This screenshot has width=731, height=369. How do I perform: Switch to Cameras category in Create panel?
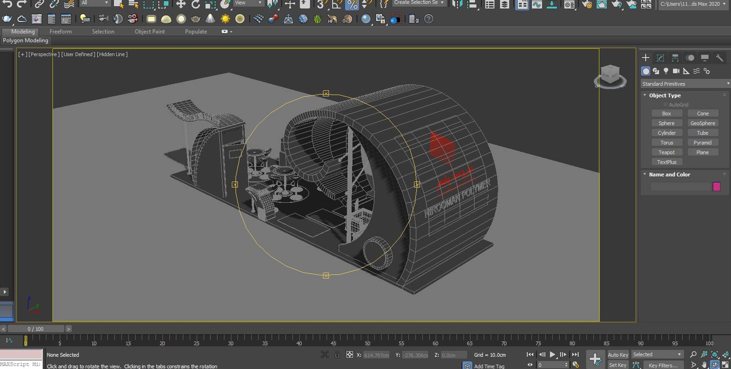(x=676, y=71)
